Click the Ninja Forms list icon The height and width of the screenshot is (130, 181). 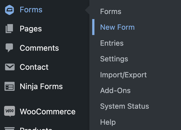point(10,86)
